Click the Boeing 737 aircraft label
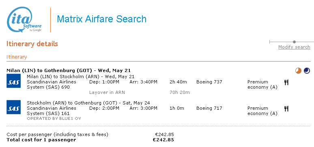 (209, 82)
